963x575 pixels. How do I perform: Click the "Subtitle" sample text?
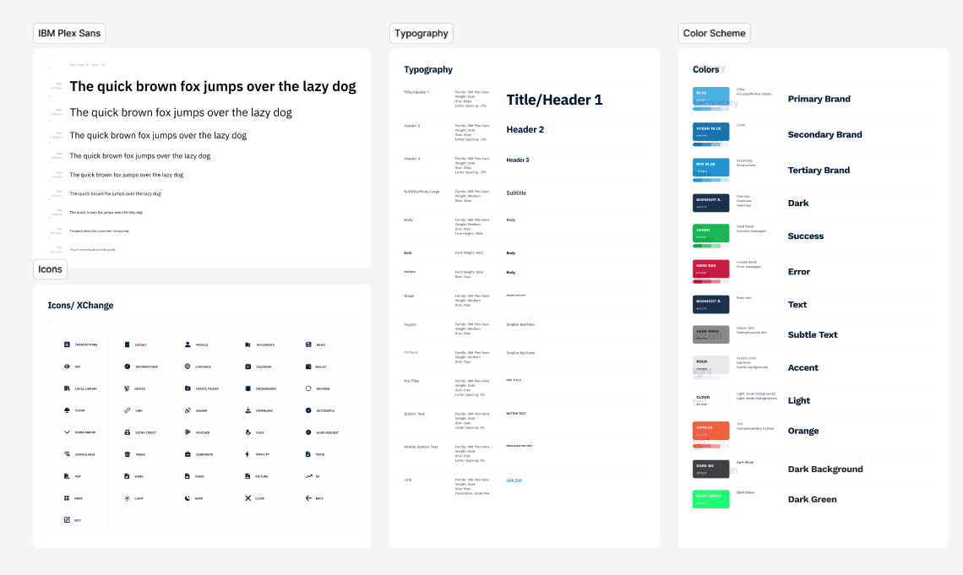(516, 193)
